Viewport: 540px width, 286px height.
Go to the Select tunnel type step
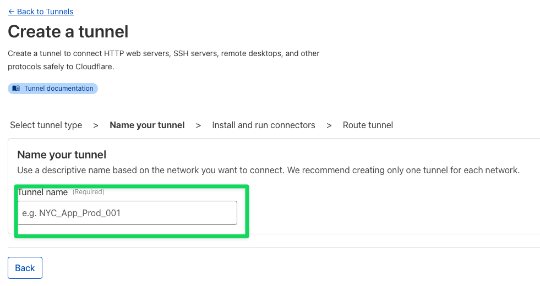(x=46, y=125)
